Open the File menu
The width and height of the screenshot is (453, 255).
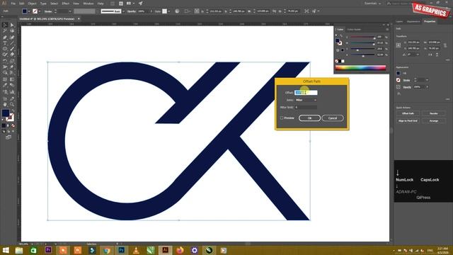click(x=13, y=4)
